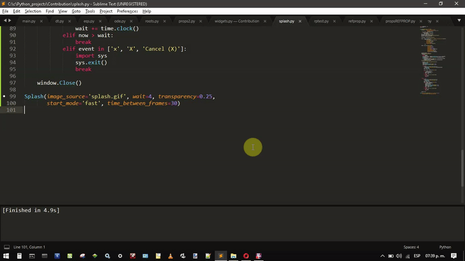
Task: Open the Settings gear taskbar icon
Action: pyautogui.click(x=120, y=256)
